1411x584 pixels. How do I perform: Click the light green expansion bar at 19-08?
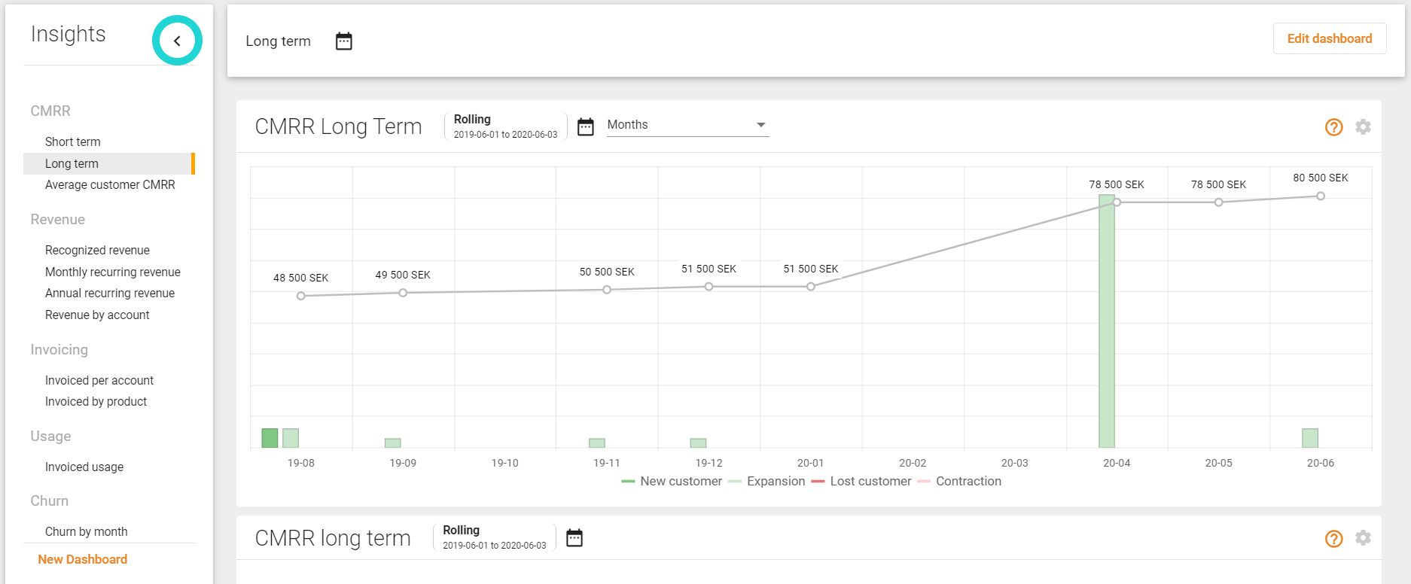point(291,438)
